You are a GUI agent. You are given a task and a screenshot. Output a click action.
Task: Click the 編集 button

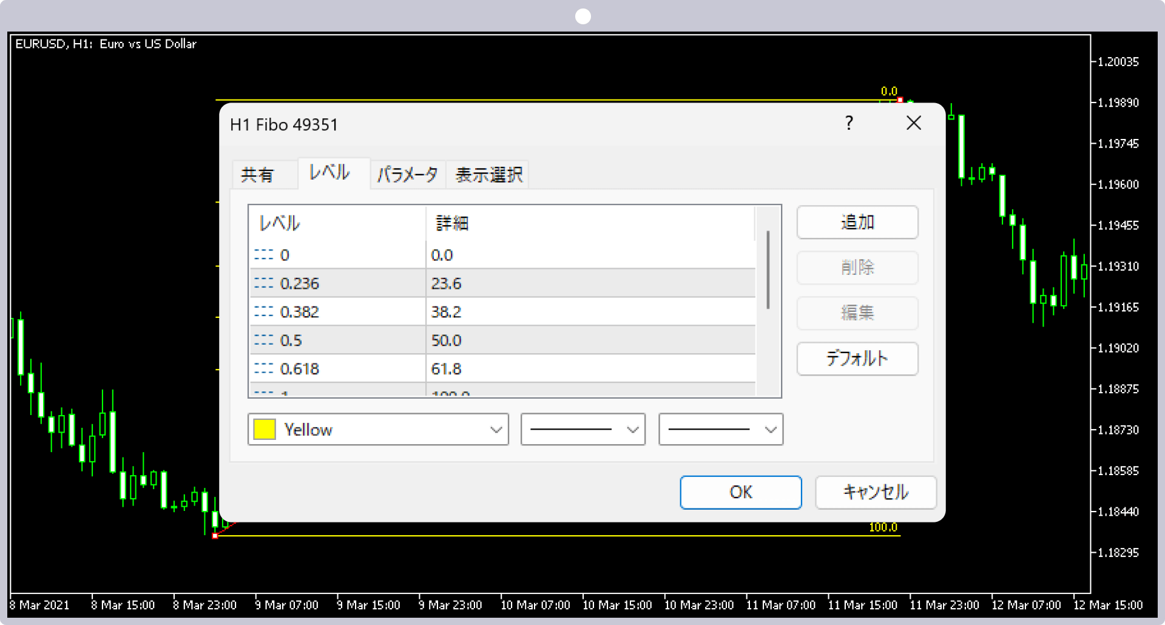click(x=857, y=313)
